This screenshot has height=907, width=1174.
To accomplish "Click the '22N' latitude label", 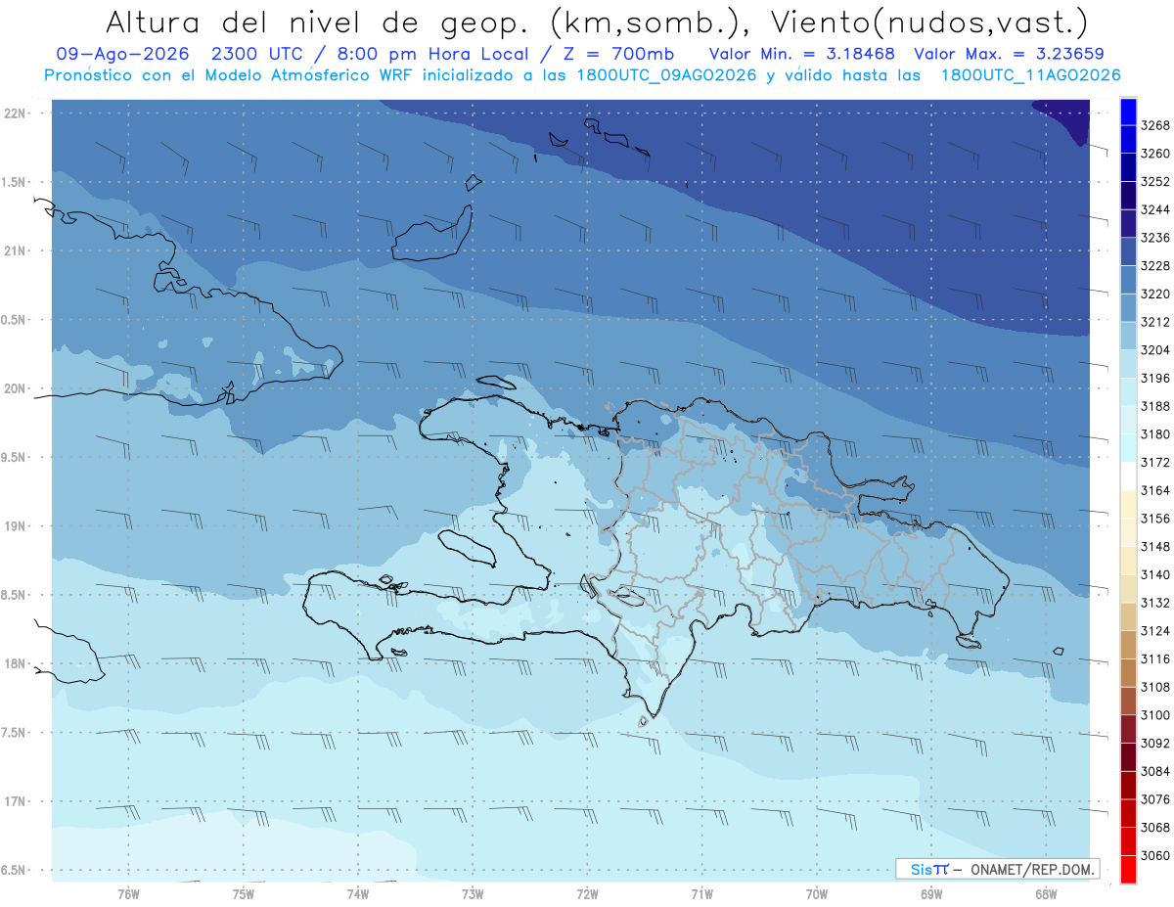I will coord(15,113).
